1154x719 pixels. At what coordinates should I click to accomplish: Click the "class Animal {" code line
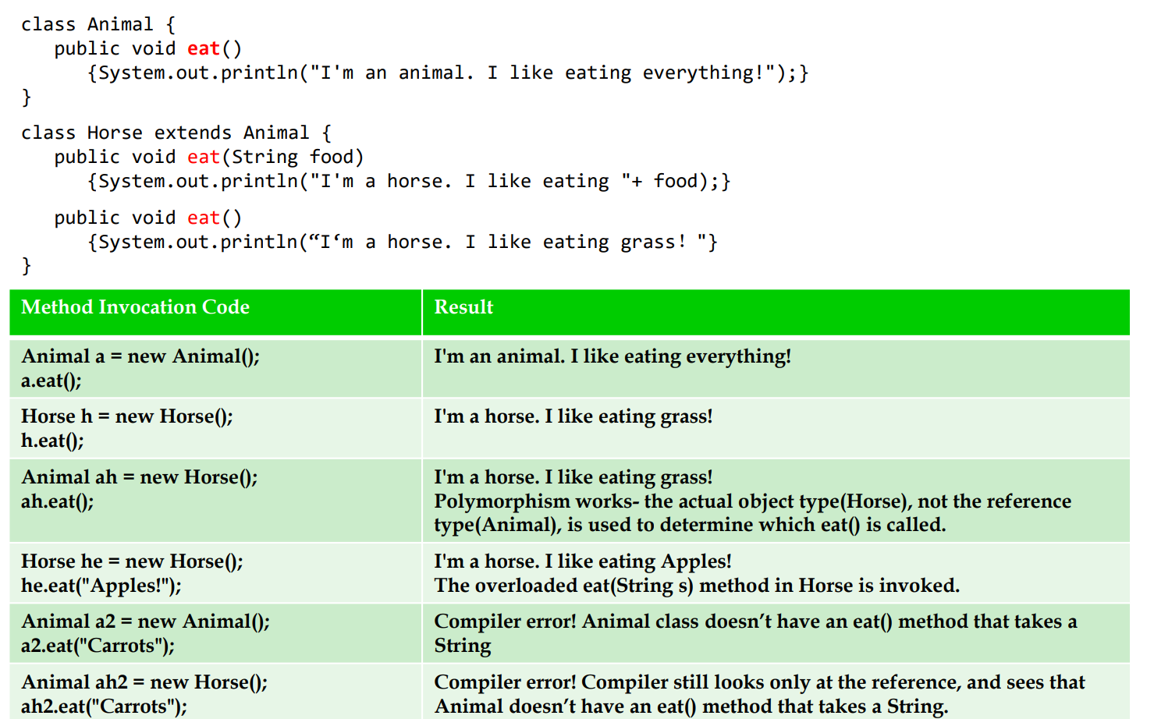pyautogui.click(x=98, y=25)
